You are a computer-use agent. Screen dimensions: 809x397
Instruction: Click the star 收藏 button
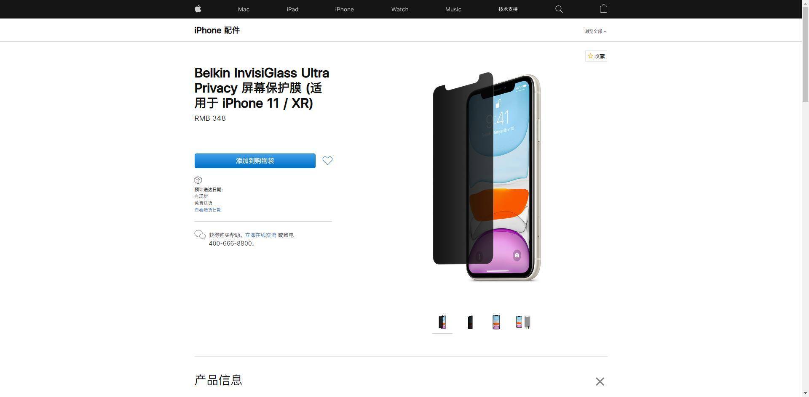click(x=596, y=56)
